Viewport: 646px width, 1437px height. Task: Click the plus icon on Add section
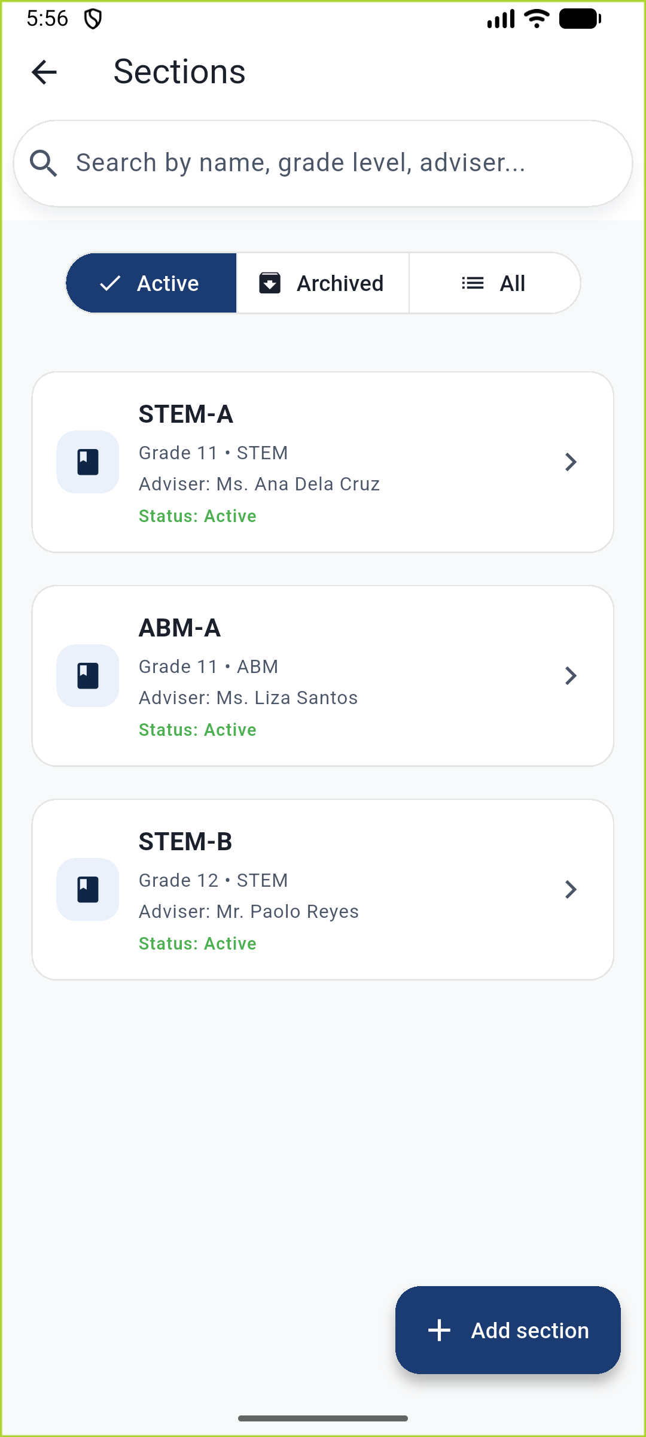click(x=440, y=1330)
